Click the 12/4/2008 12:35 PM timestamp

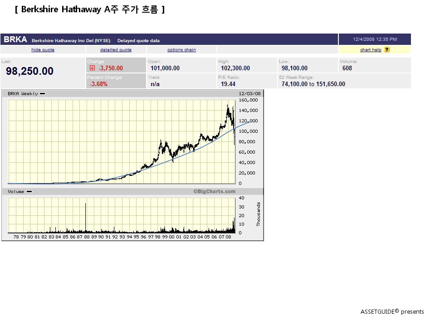tap(375, 39)
